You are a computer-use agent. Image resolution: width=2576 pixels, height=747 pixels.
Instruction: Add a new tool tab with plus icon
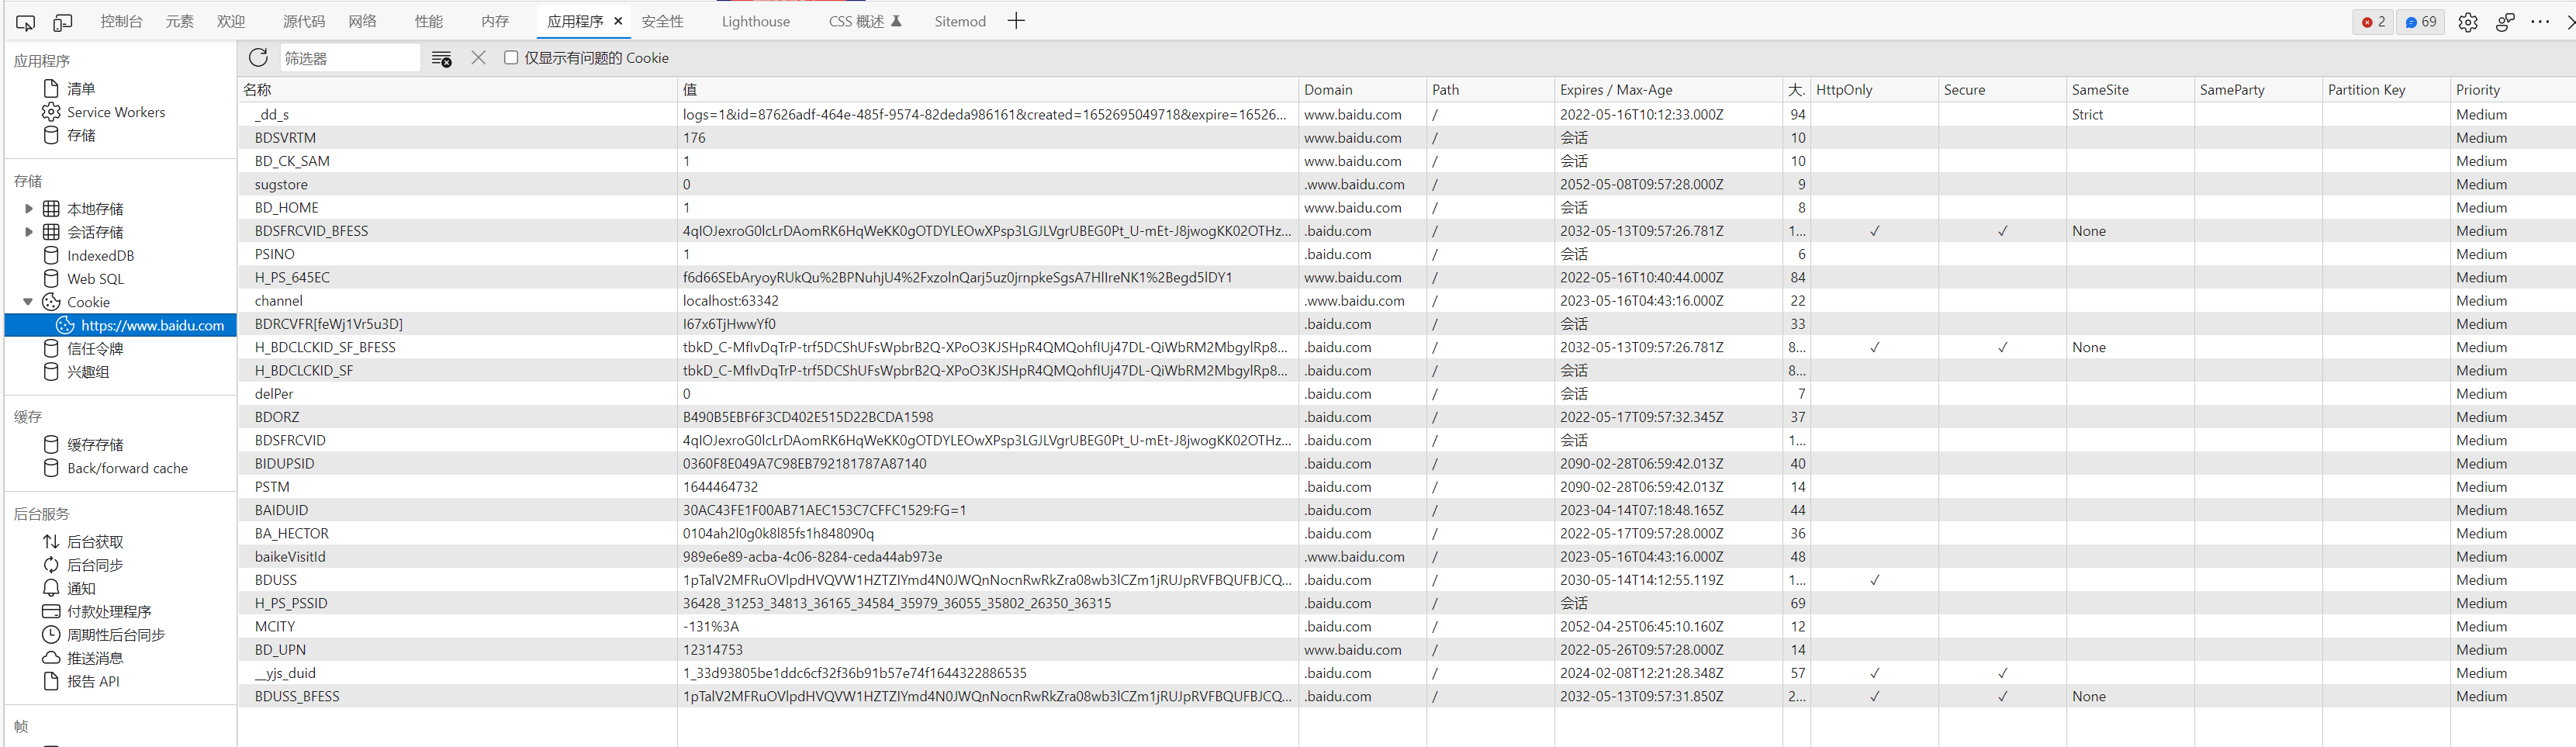click(1016, 21)
